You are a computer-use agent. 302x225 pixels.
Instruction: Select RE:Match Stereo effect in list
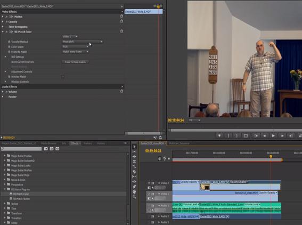pos(21,198)
